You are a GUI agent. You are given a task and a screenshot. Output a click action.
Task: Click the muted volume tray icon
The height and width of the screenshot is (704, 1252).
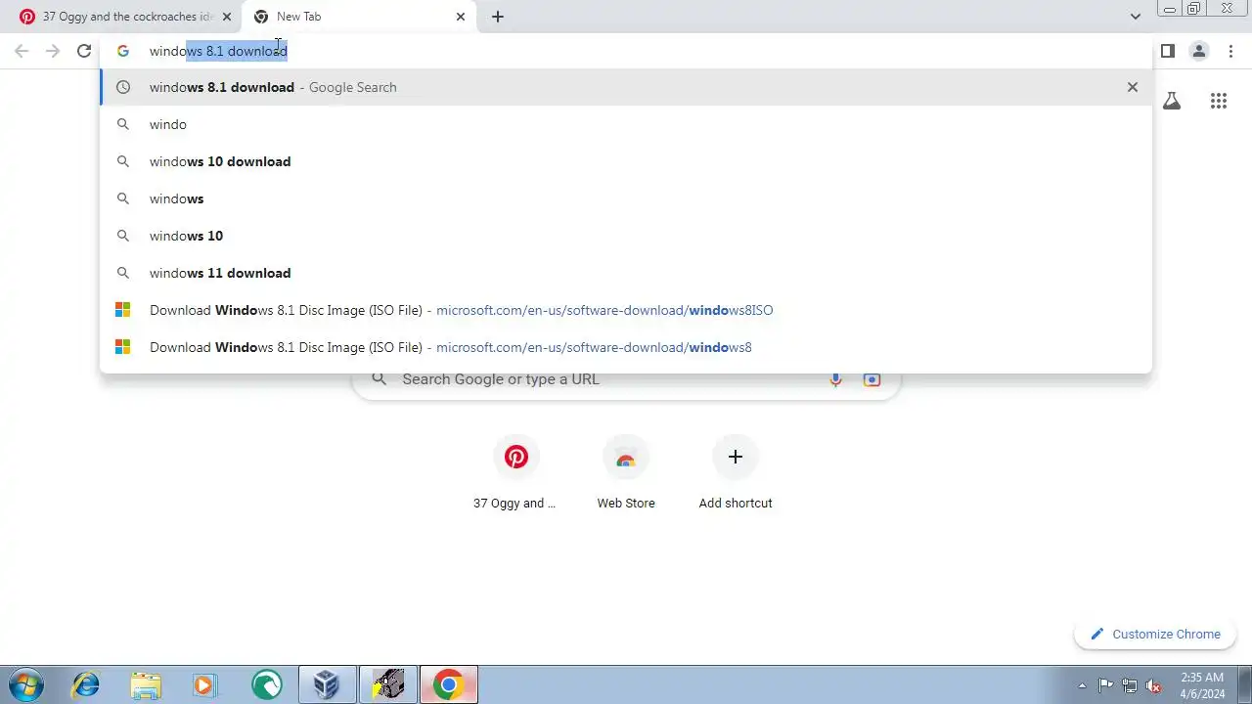(x=1154, y=685)
